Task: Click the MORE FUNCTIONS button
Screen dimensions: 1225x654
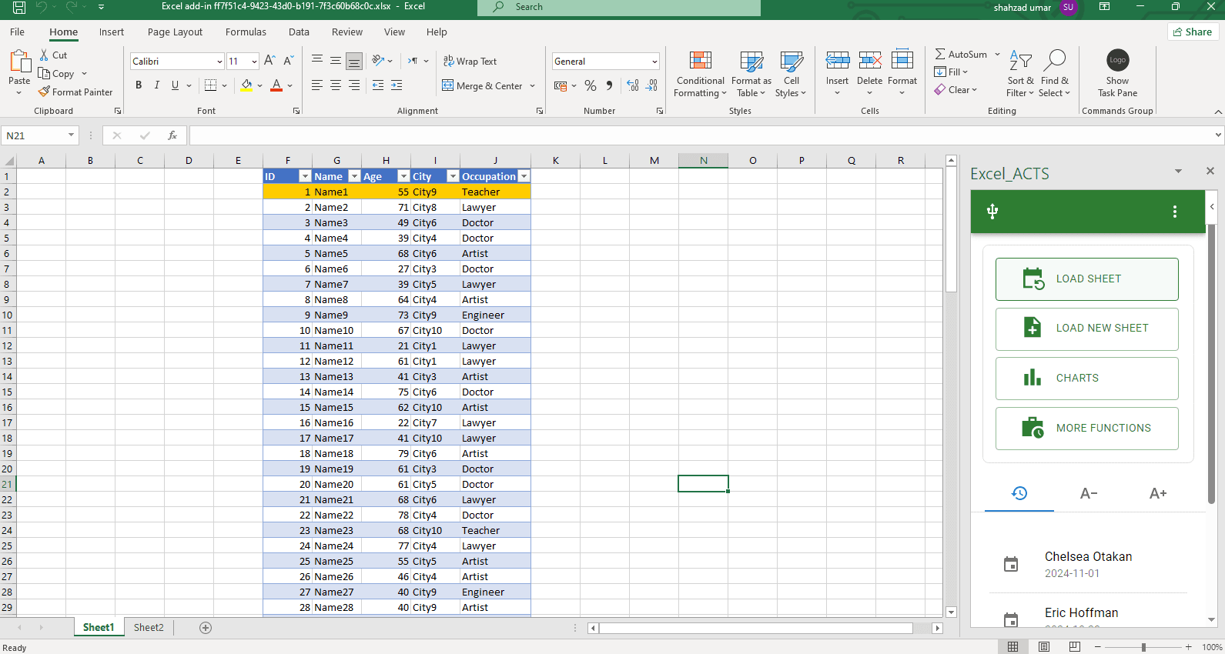Action: pyautogui.click(x=1086, y=429)
